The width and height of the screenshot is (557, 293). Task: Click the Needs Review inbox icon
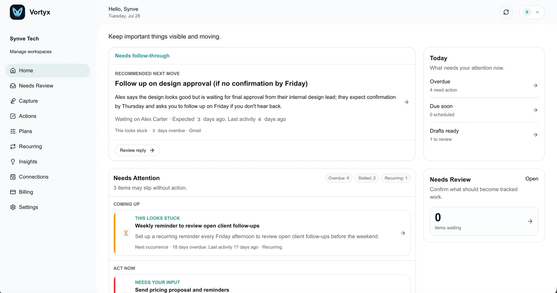(13, 86)
